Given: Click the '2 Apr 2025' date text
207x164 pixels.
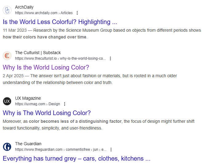Looking at the screenshot, I should click(x=13, y=76).
